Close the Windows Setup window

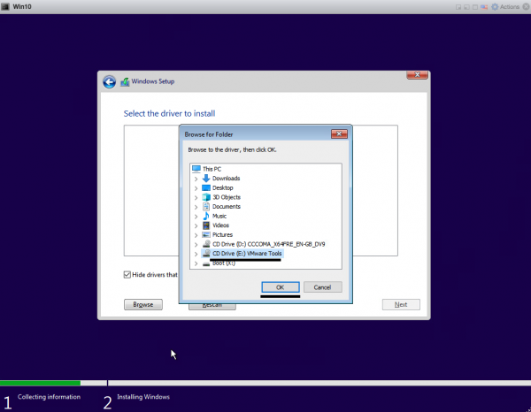[x=417, y=75]
